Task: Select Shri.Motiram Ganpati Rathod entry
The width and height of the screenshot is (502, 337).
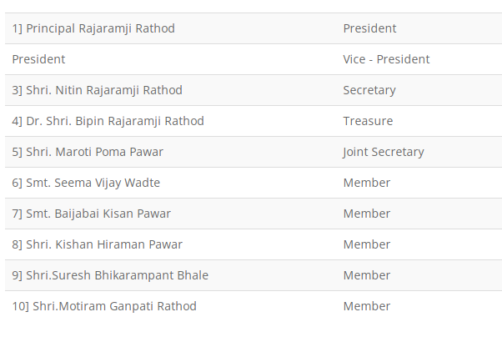Action: click(x=104, y=306)
